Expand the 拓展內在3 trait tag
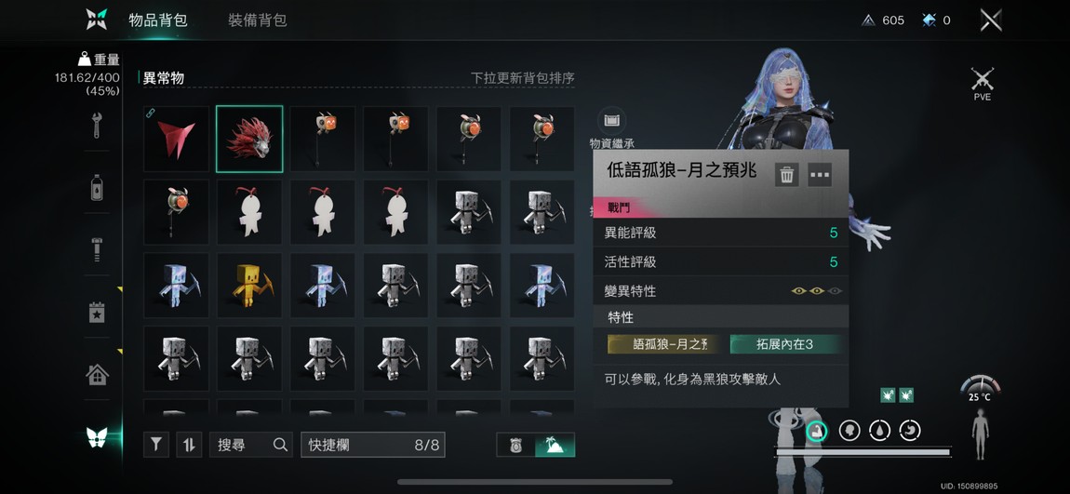Image resolution: width=1070 pixels, height=494 pixels. (784, 344)
